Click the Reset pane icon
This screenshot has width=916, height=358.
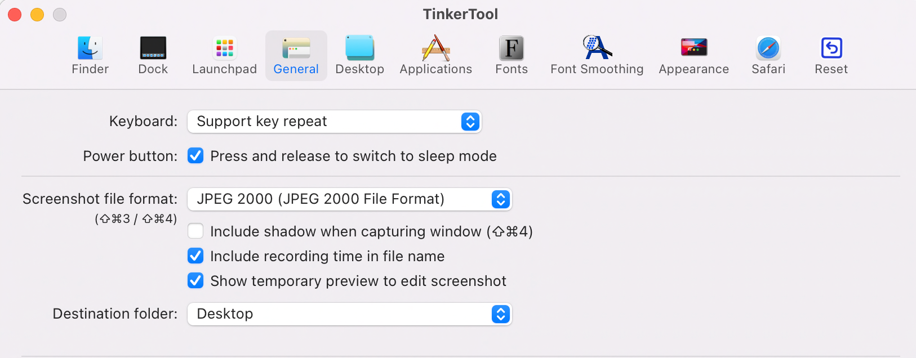(831, 48)
